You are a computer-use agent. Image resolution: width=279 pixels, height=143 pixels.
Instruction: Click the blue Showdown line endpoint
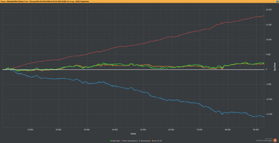264,117
